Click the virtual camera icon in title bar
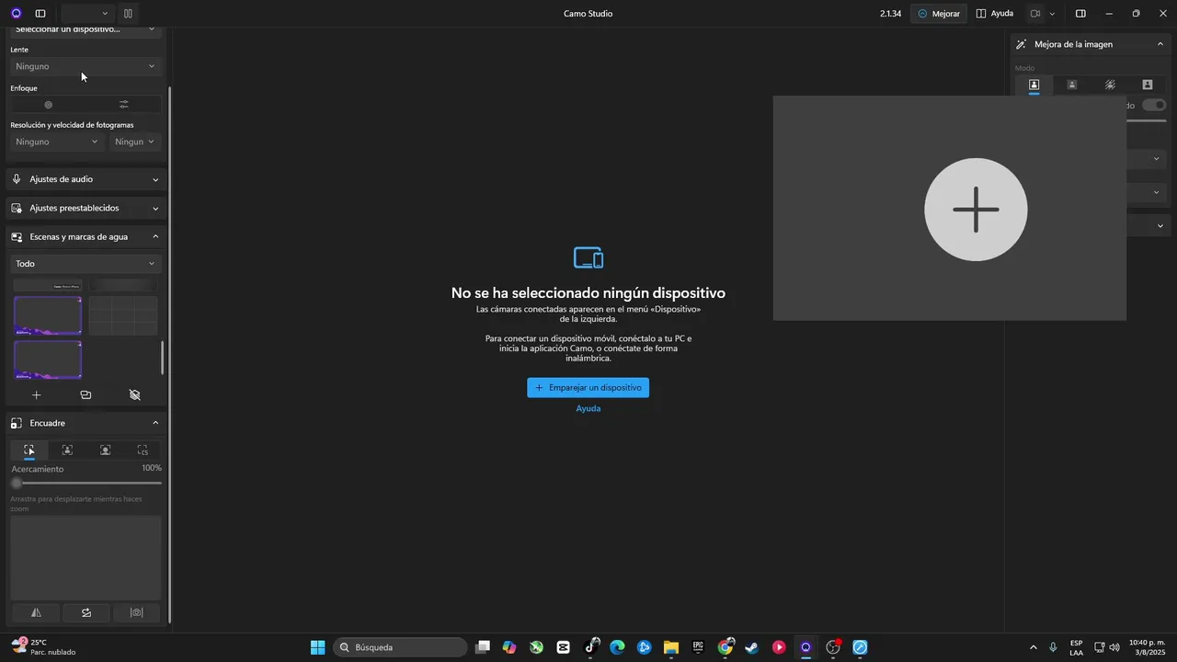This screenshot has height=662, width=1177. pos(1034,14)
